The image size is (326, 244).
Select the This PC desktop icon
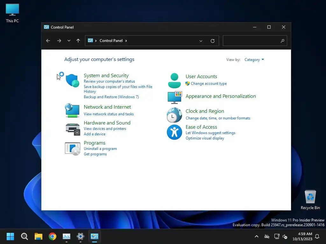12,13
